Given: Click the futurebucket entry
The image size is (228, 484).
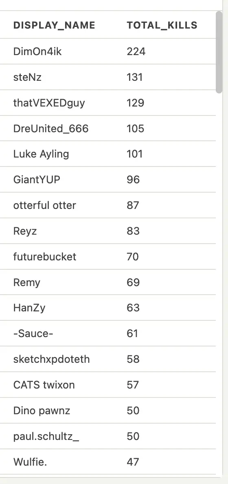Looking at the screenshot, I should click(x=45, y=257).
